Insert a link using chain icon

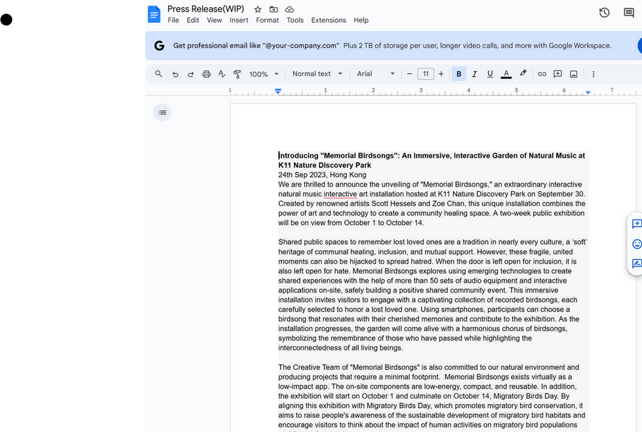click(x=542, y=74)
